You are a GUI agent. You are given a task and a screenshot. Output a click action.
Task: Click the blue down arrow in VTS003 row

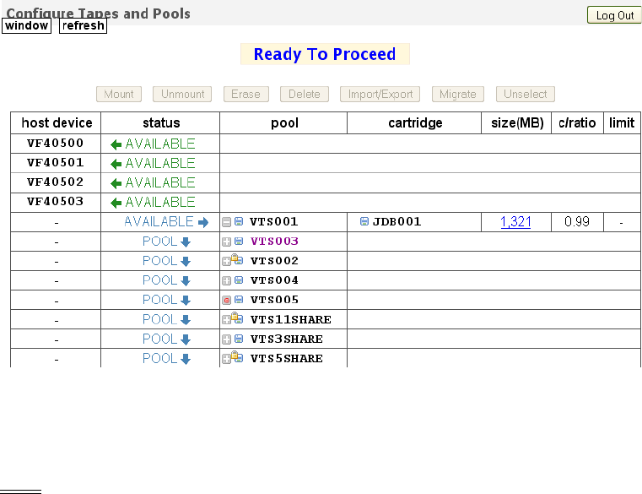pos(186,242)
